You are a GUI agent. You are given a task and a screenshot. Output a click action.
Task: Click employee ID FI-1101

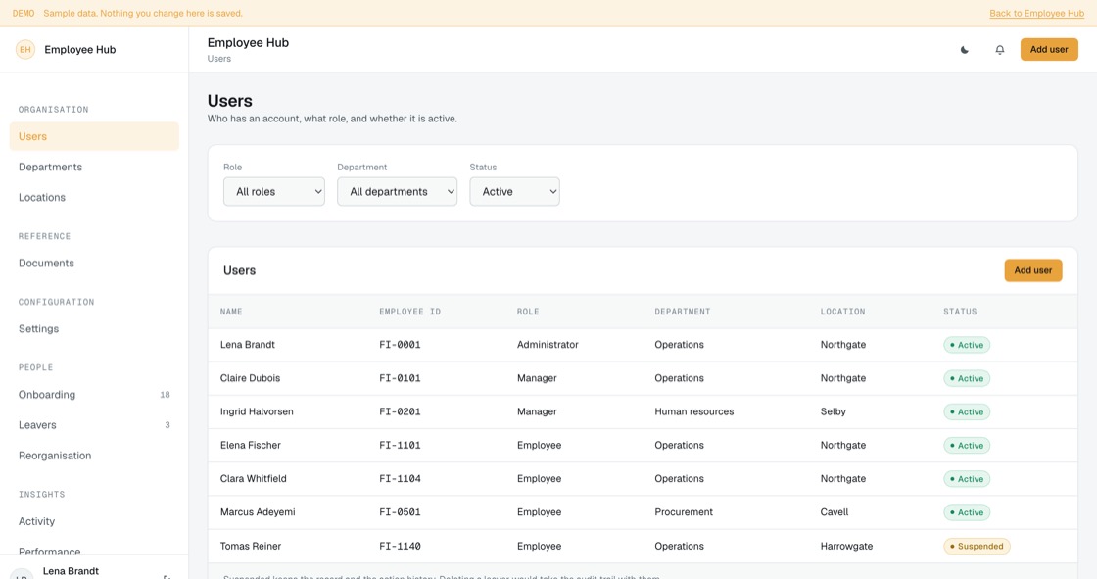coord(401,446)
